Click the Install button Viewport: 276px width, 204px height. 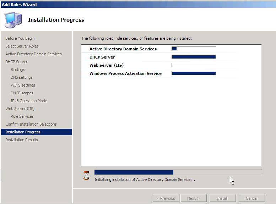coord(223,198)
